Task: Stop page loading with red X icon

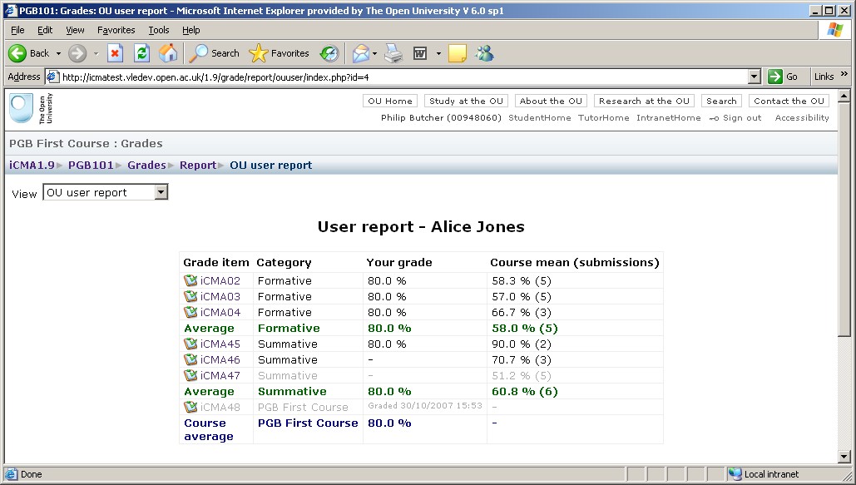Action: pyautogui.click(x=115, y=53)
